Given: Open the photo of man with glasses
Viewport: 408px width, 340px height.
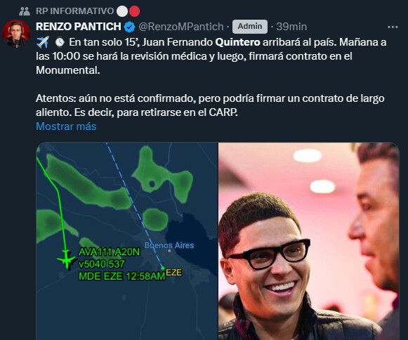Looking at the screenshot, I should click(309, 241).
